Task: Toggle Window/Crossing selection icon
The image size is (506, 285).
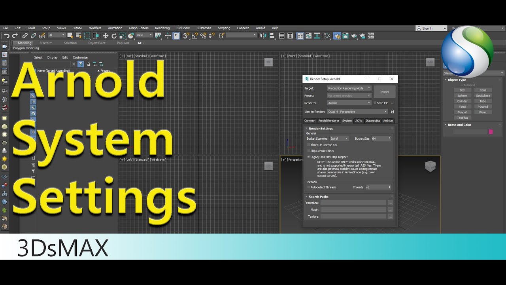Action: click(96, 36)
